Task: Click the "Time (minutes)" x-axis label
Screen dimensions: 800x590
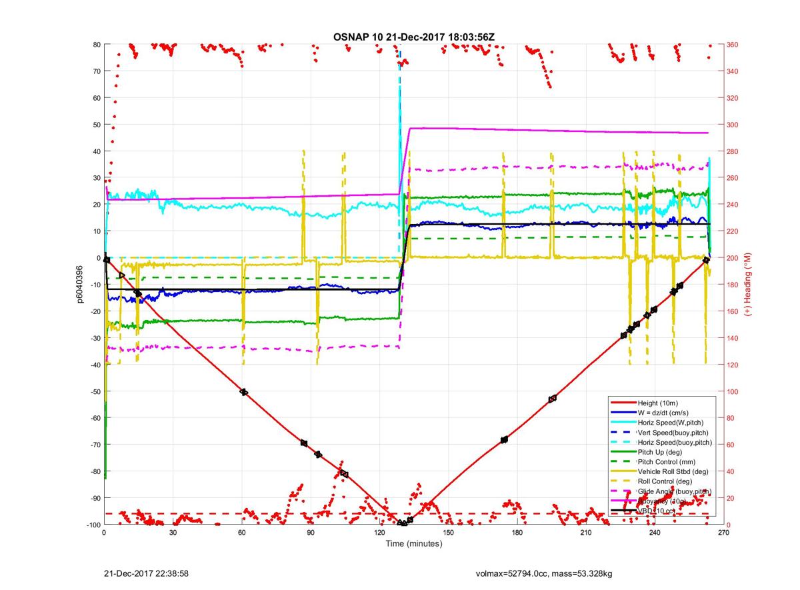Action: tap(414, 544)
